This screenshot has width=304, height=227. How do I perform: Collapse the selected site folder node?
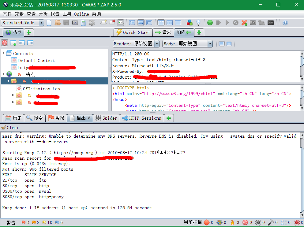[8, 81]
